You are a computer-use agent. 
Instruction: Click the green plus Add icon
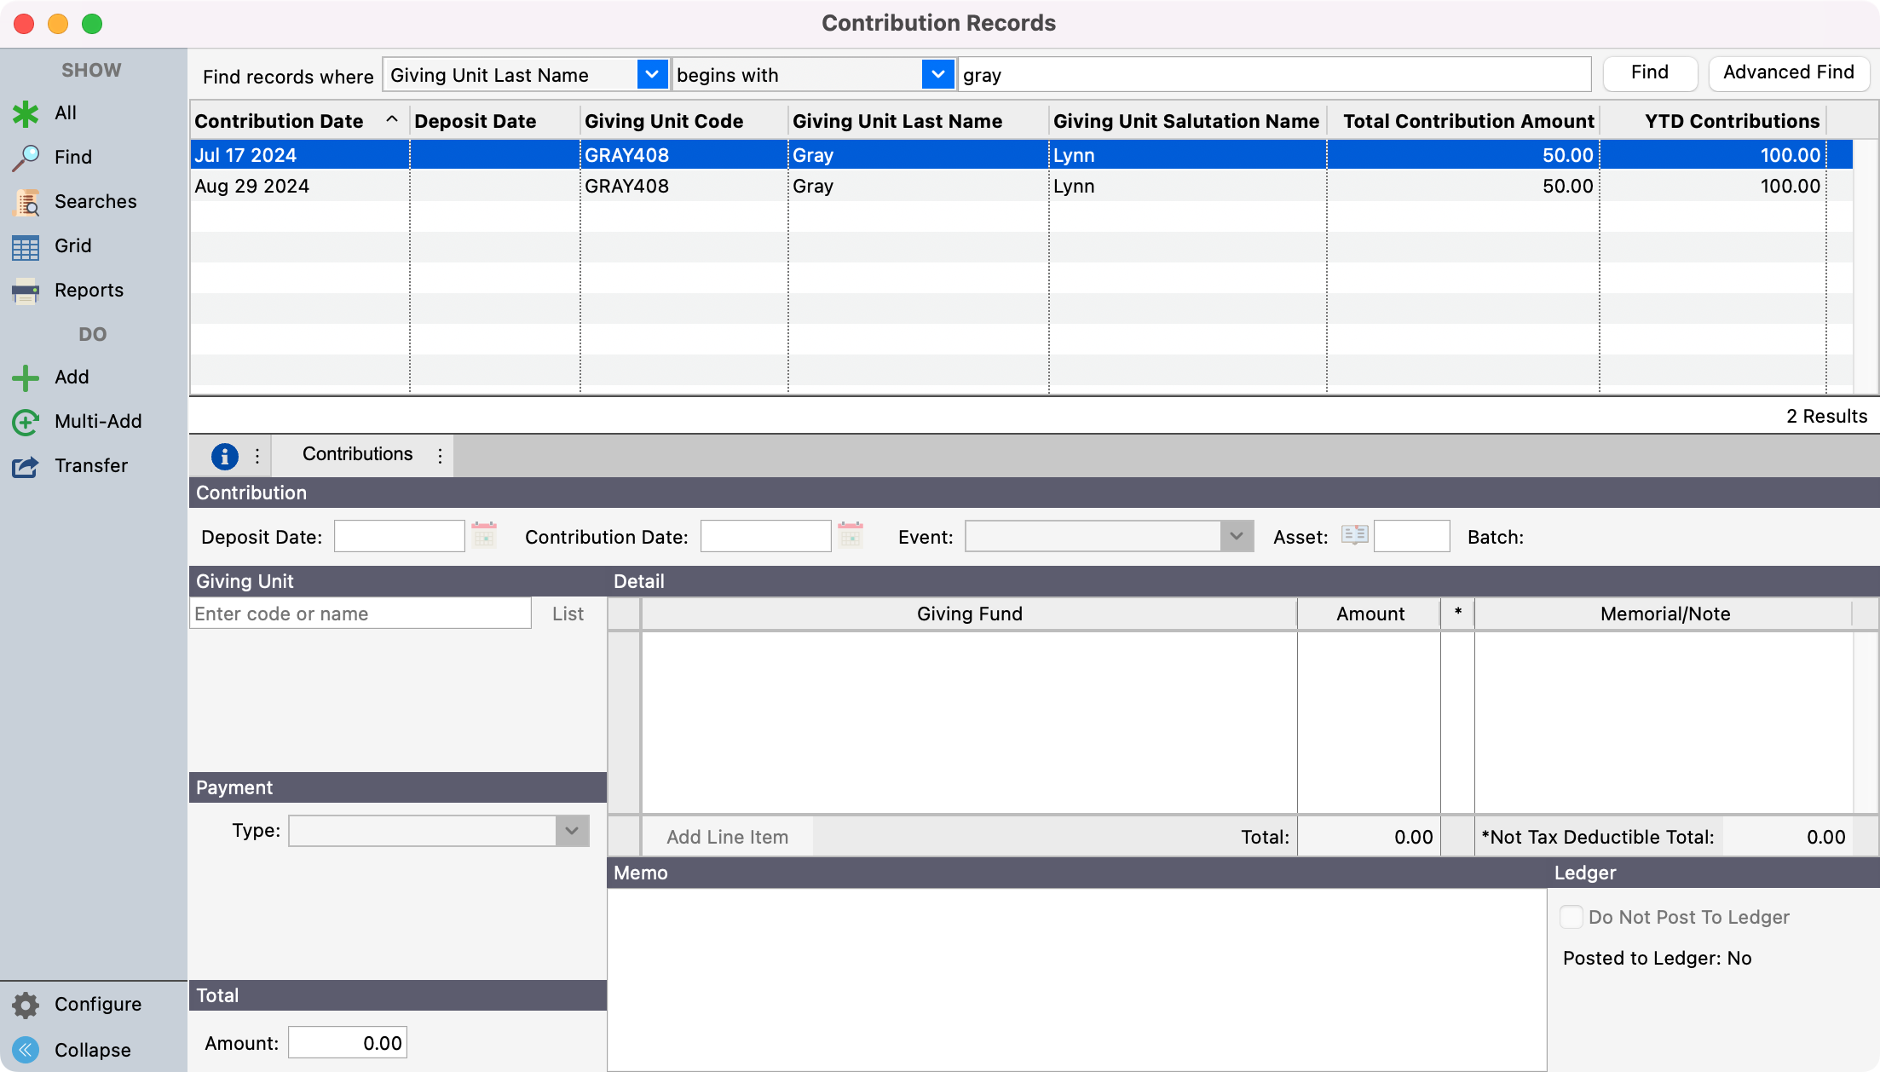pos(26,378)
